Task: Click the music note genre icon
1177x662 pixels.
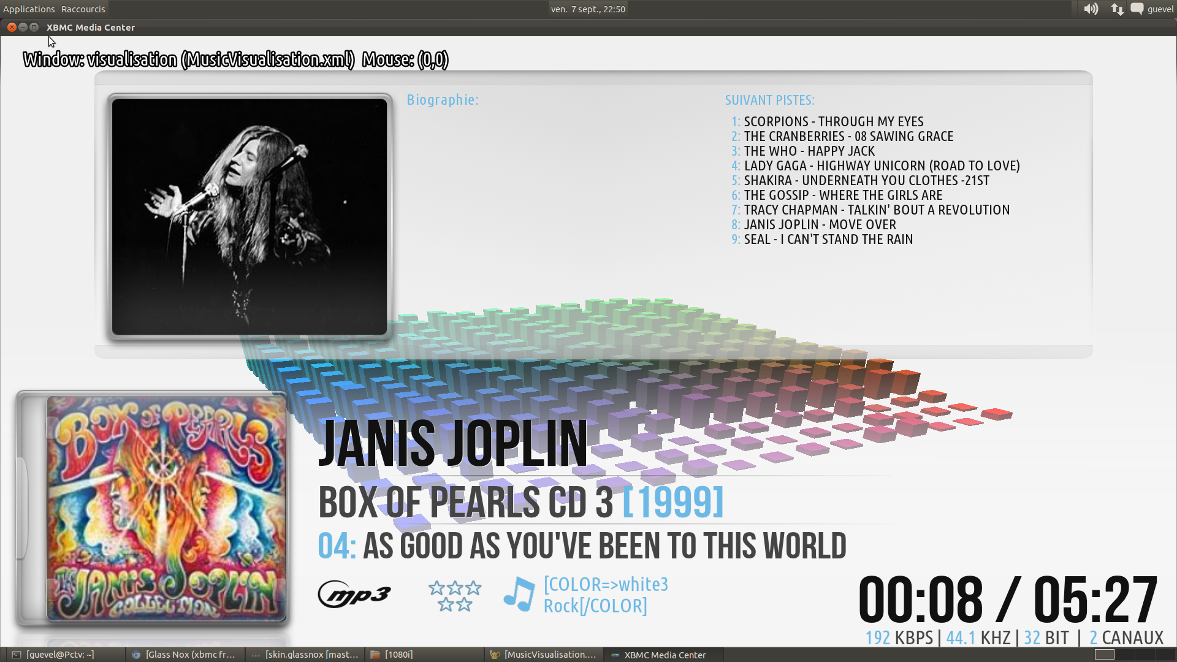Action: pyautogui.click(x=519, y=595)
